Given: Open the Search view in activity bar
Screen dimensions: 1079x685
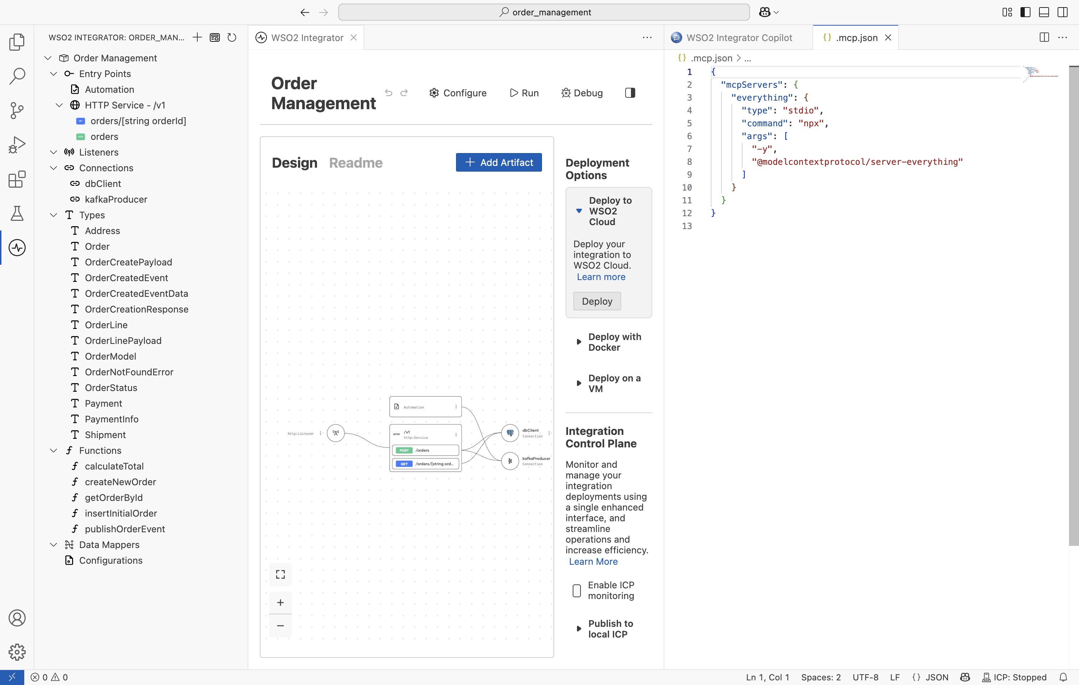Looking at the screenshot, I should tap(17, 76).
